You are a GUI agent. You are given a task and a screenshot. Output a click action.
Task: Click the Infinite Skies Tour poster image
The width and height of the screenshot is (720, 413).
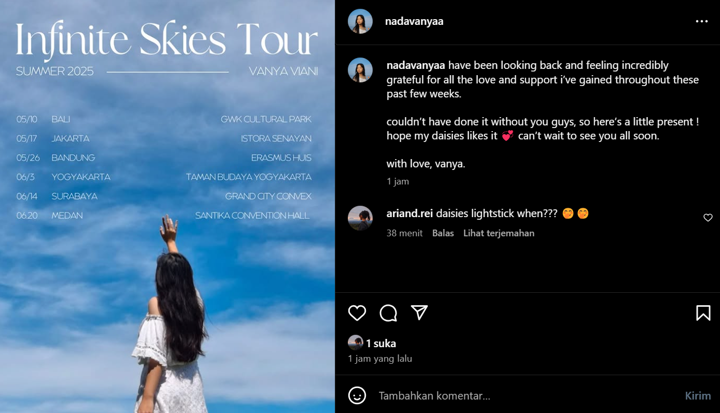pos(167,206)
